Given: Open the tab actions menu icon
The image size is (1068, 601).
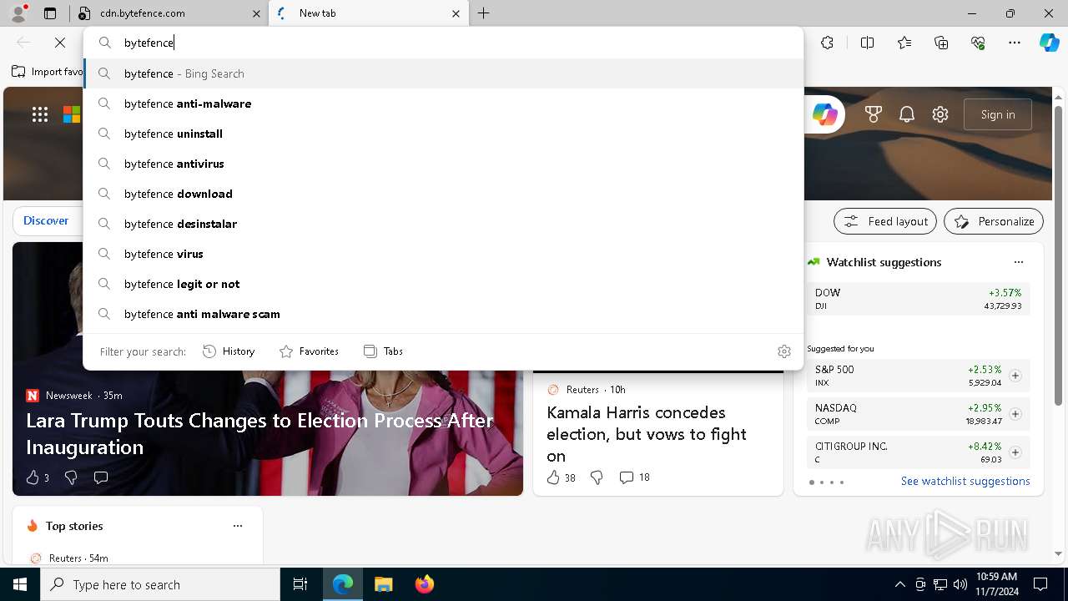Looking at the screenshot, I should [x=50, y=13].
